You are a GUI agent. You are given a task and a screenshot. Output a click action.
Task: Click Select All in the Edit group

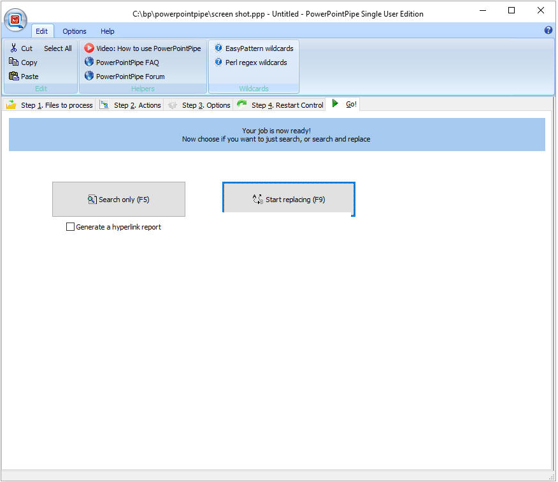pyautogui.click(x=58, y=48)
